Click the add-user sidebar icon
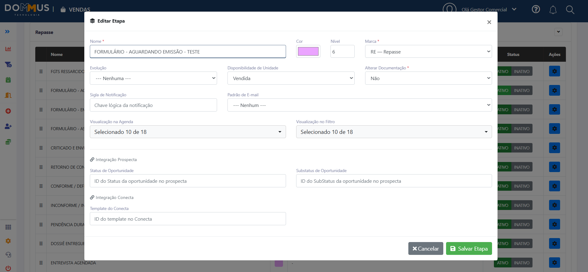Screen dimensions: 588x272 click(8, 126)
